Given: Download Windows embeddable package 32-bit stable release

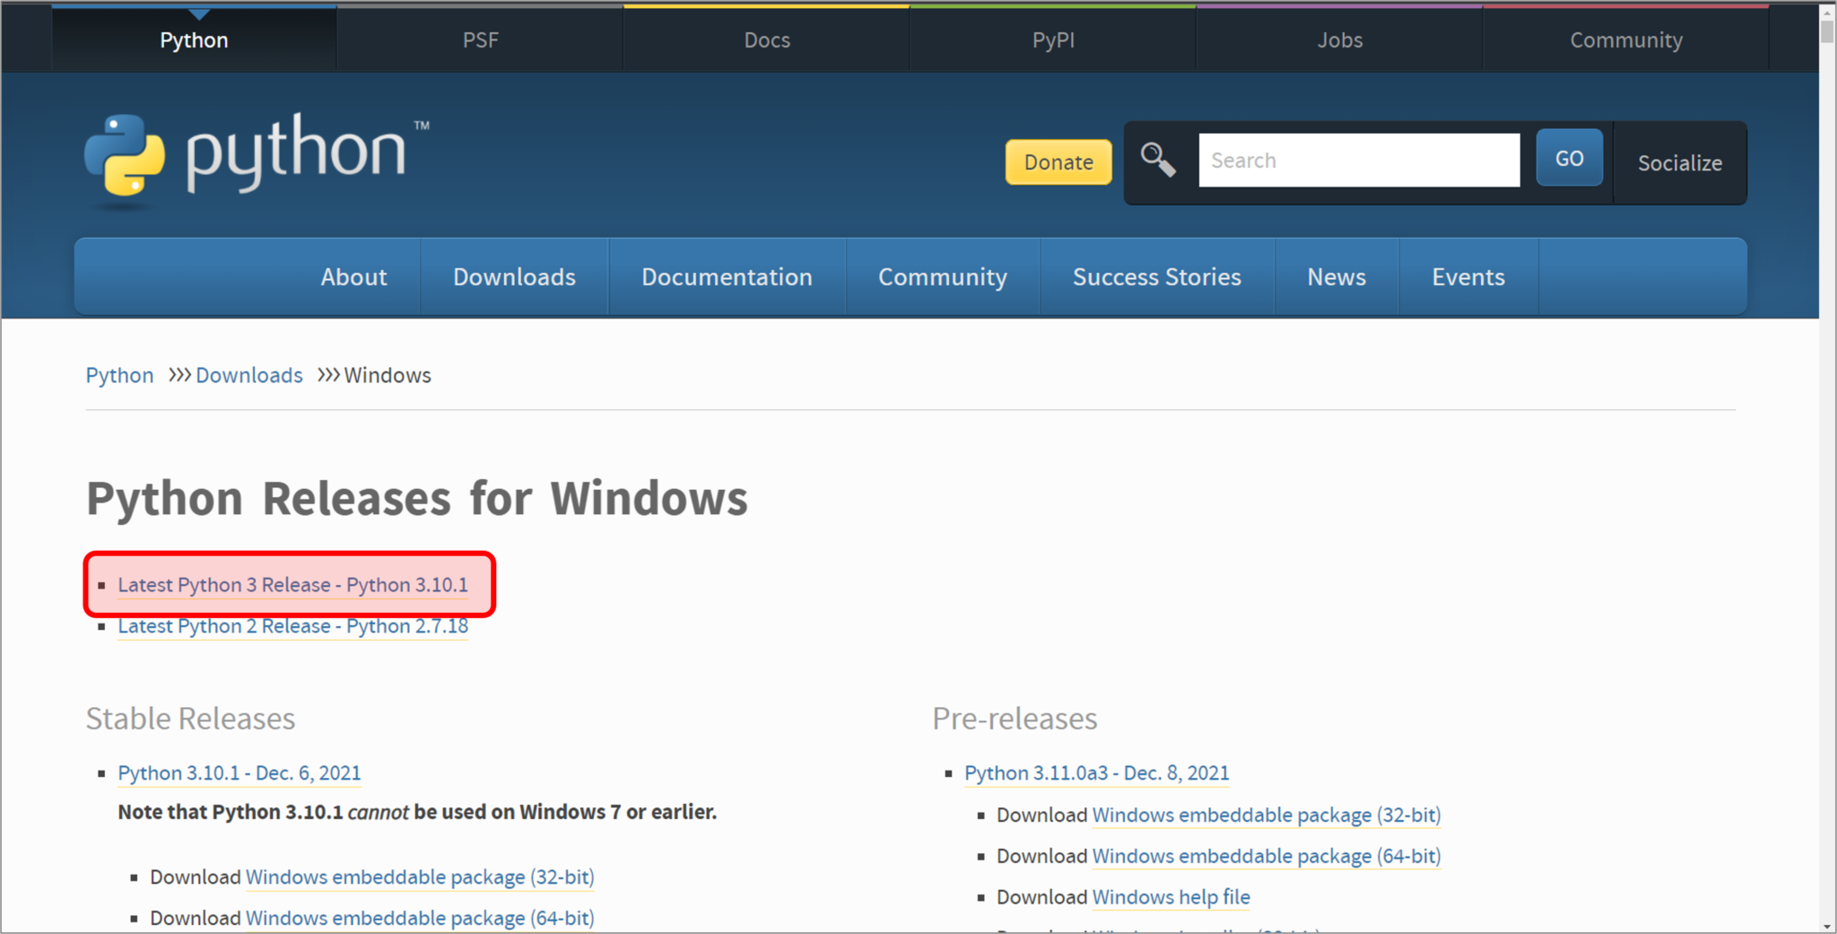Looking at the screenshot, I should [420, 877].
